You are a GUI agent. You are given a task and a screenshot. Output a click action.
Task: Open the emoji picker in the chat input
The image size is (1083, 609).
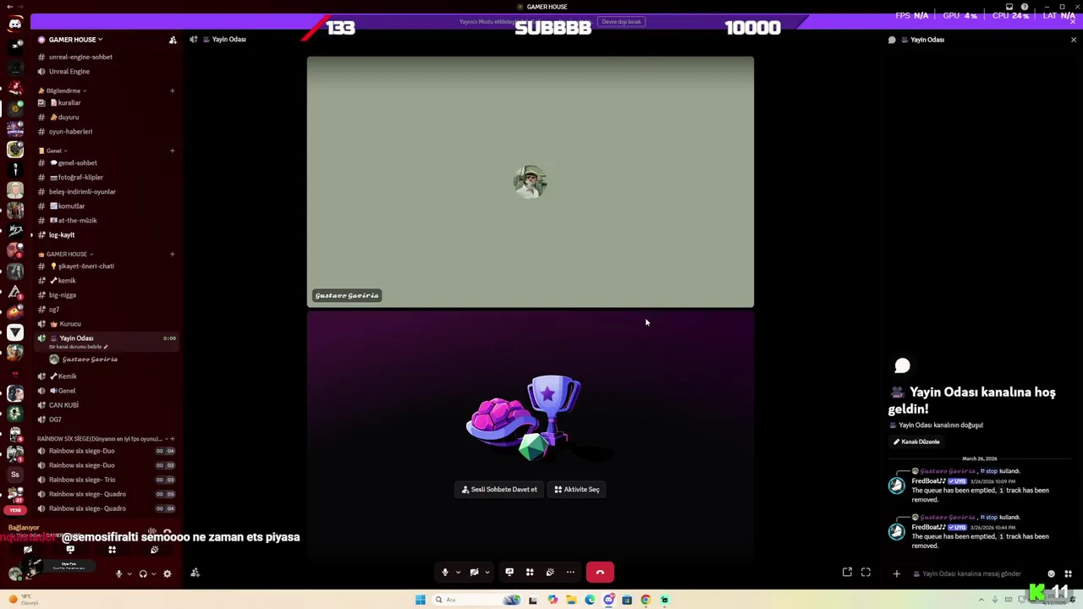pyautogui.click(x=1052, y=573)
